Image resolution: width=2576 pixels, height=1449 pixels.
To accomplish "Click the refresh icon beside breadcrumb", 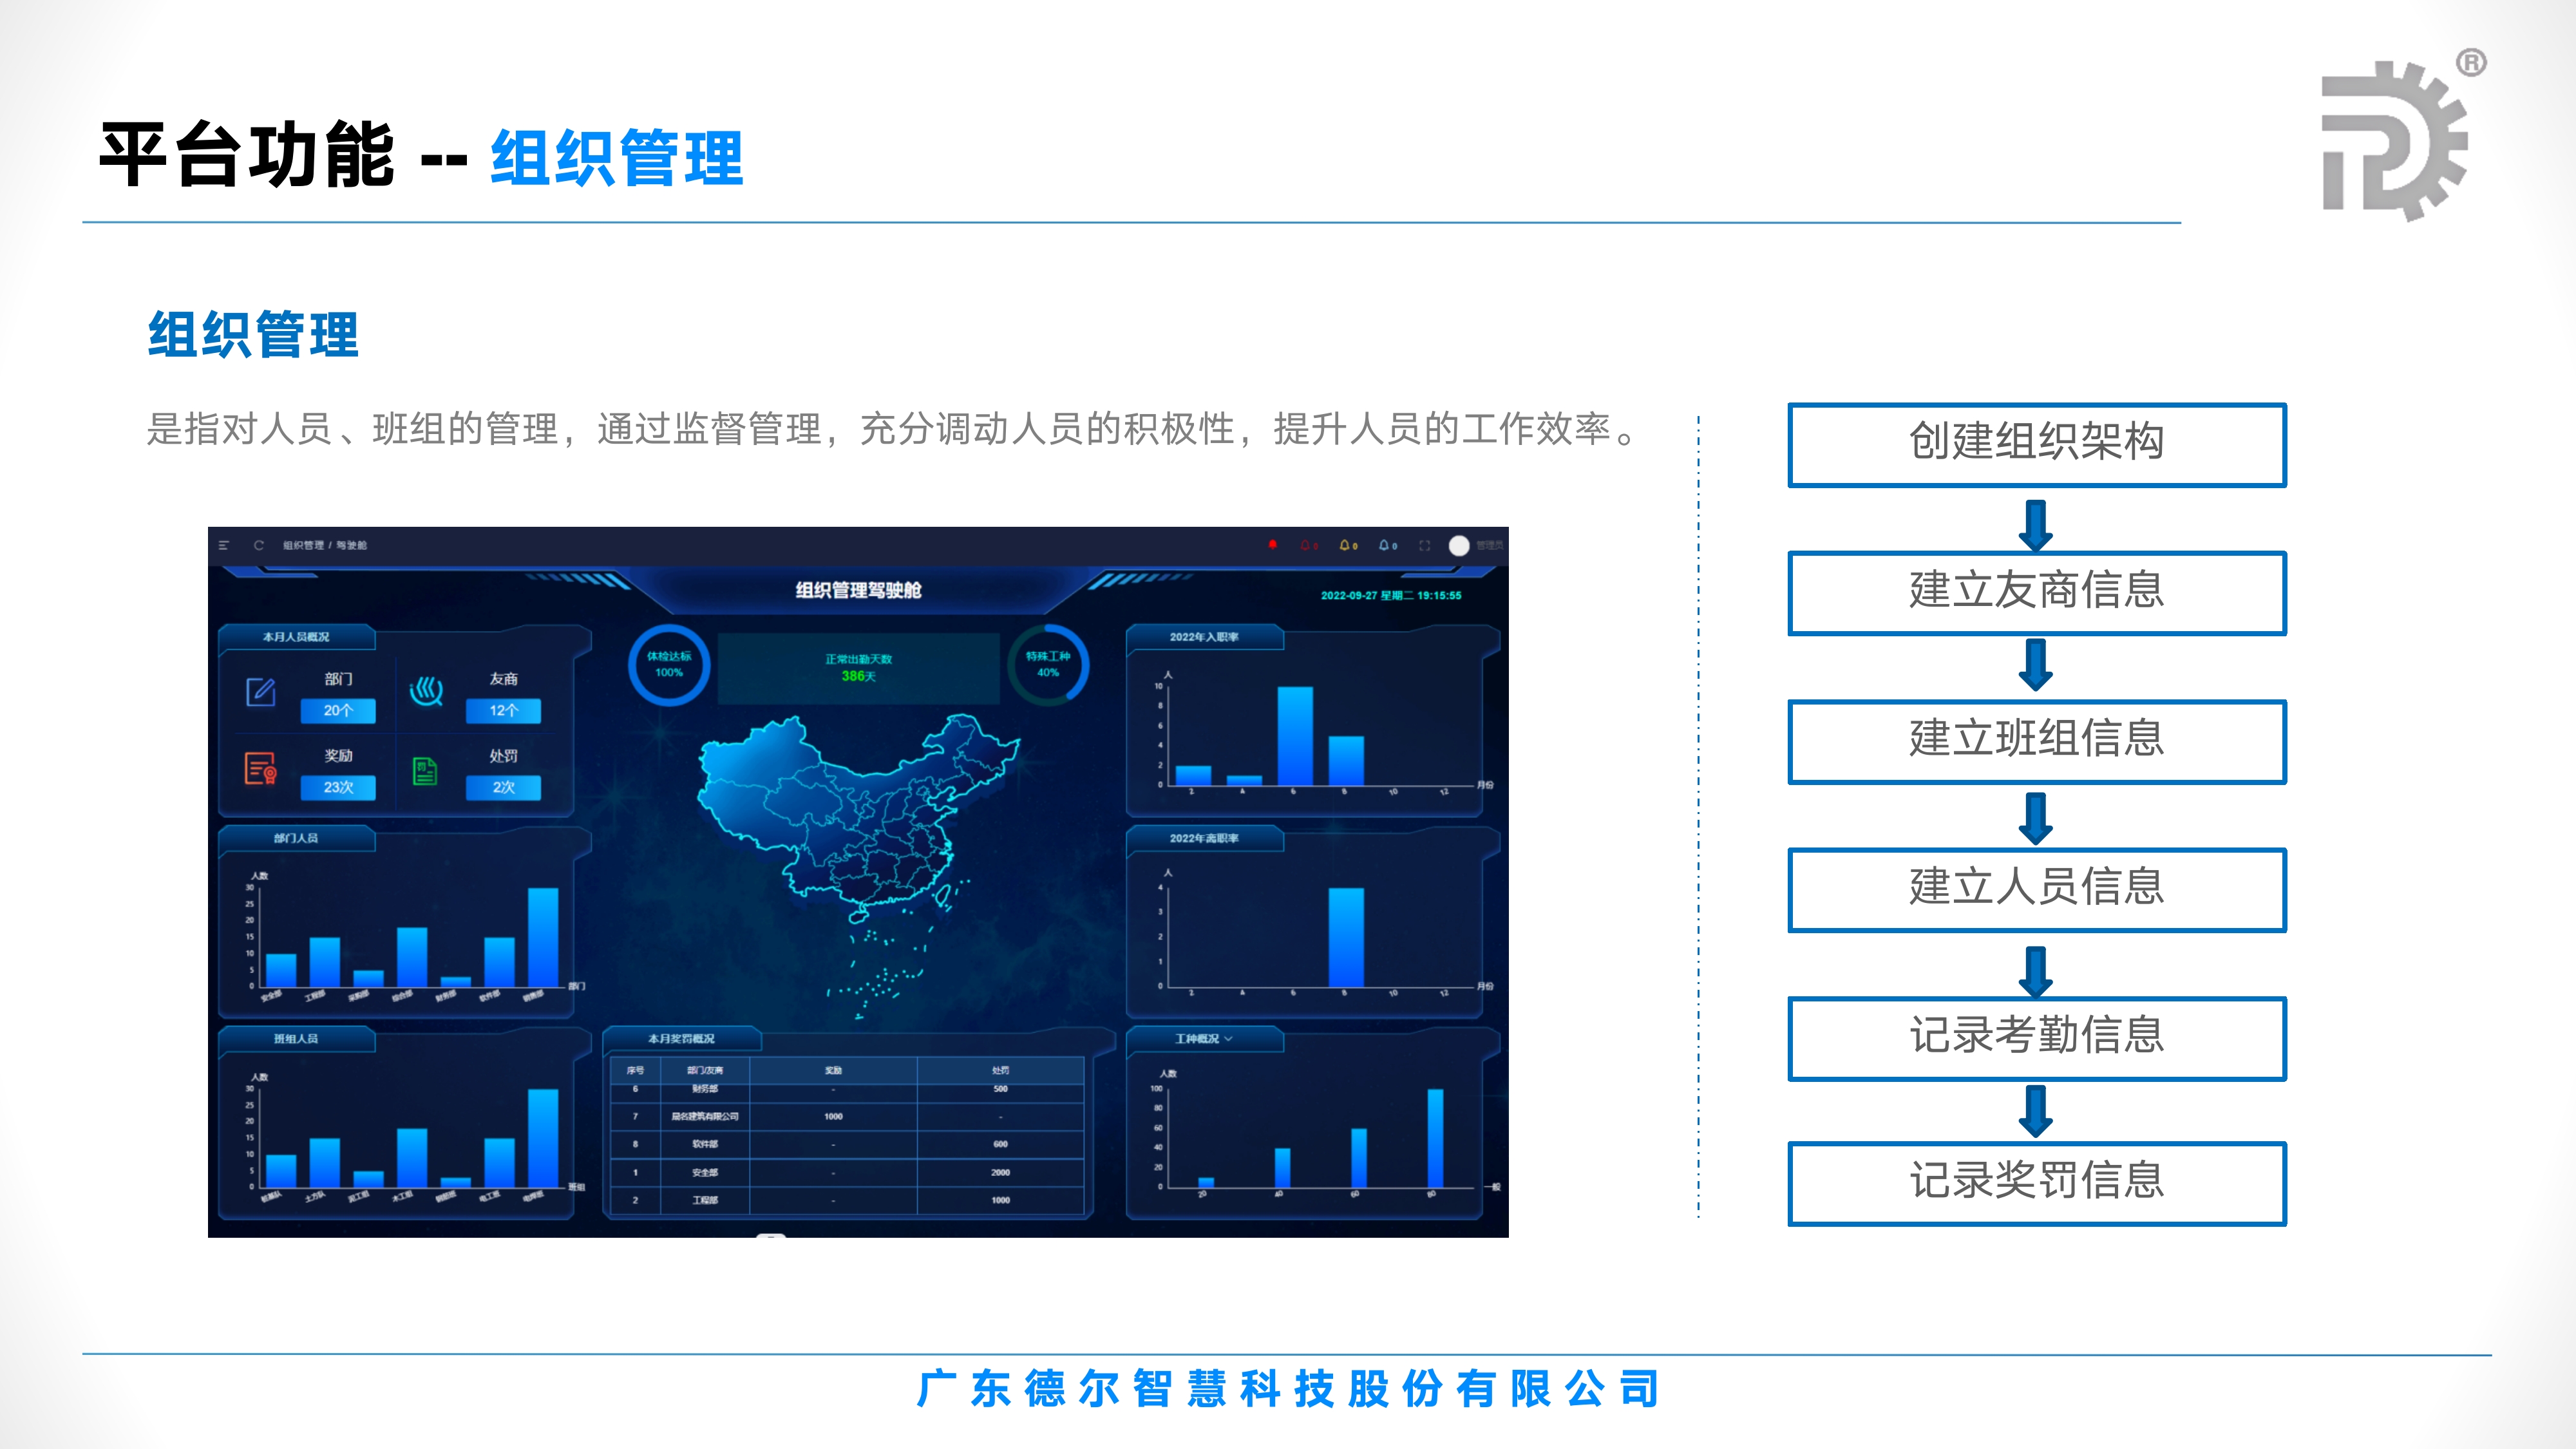I will point(259,545).
